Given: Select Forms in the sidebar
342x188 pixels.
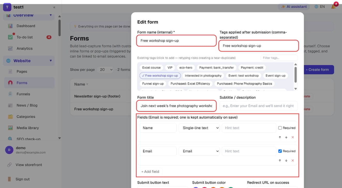Looking at the screenshot, I should click(x=29, y=83).
